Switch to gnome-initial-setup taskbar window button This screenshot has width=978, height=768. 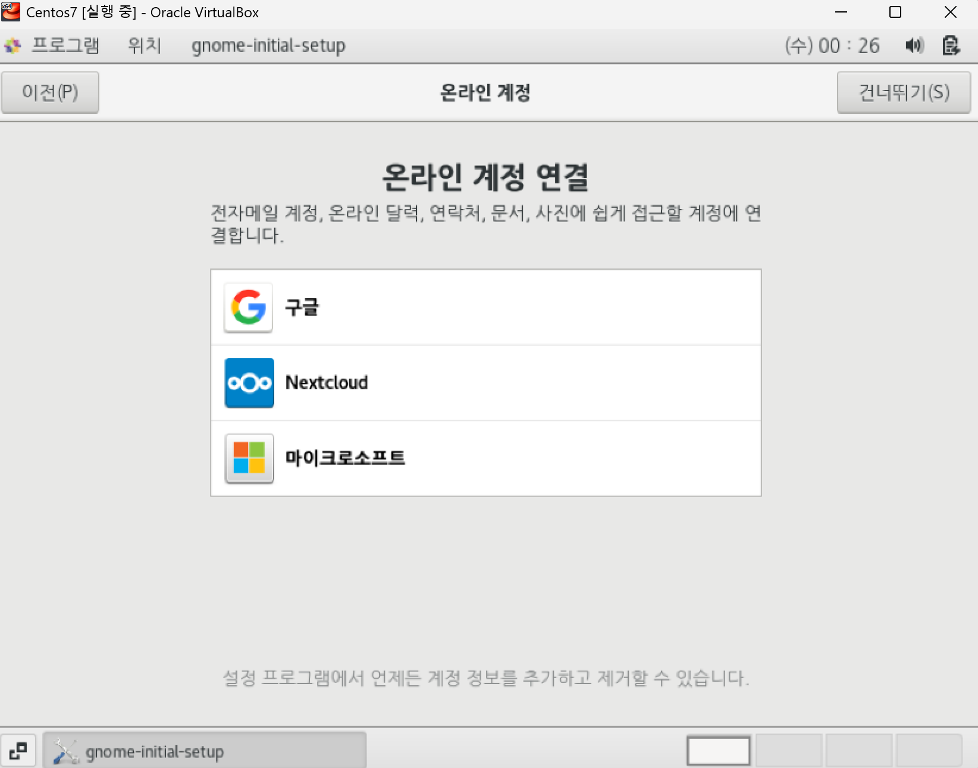pyautogui.click(x=205, y=751)
